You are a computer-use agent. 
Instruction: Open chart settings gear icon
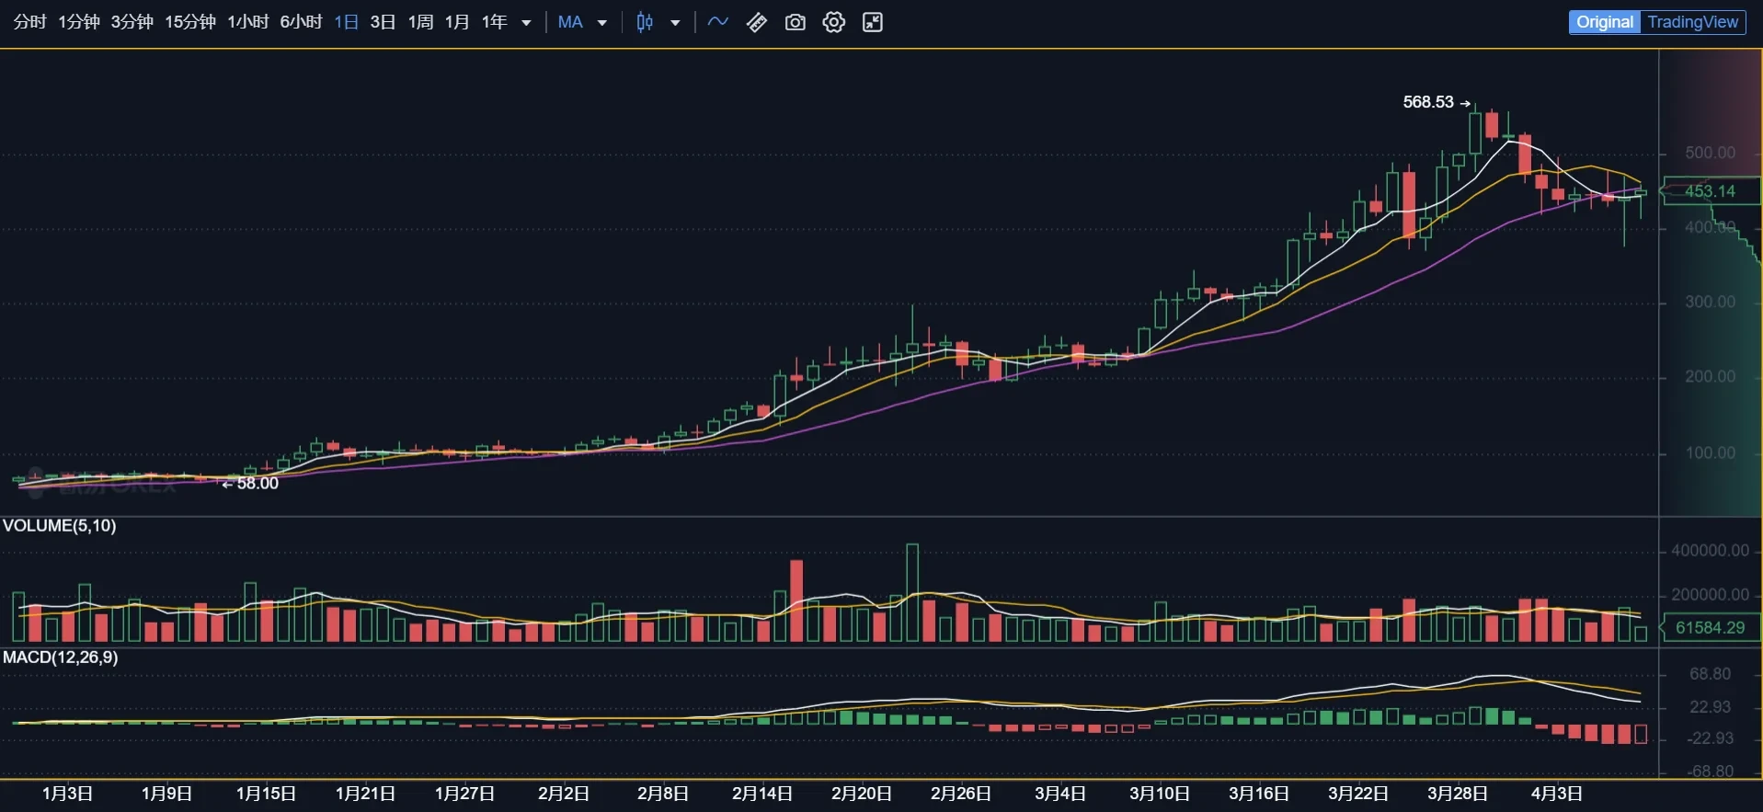[x=834, y=22]
